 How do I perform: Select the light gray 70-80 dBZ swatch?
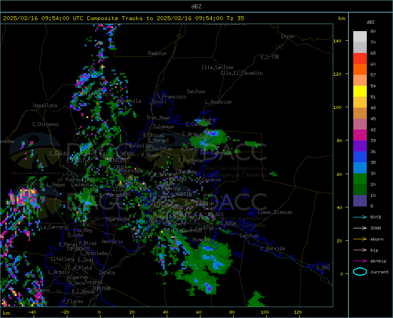pyautogui.click(x=360, y=37)
